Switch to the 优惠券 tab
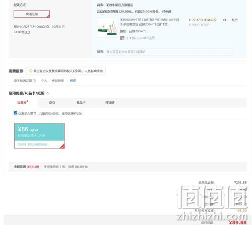The image size is (252, 225). pyautogui.click(x=23, y=102)
